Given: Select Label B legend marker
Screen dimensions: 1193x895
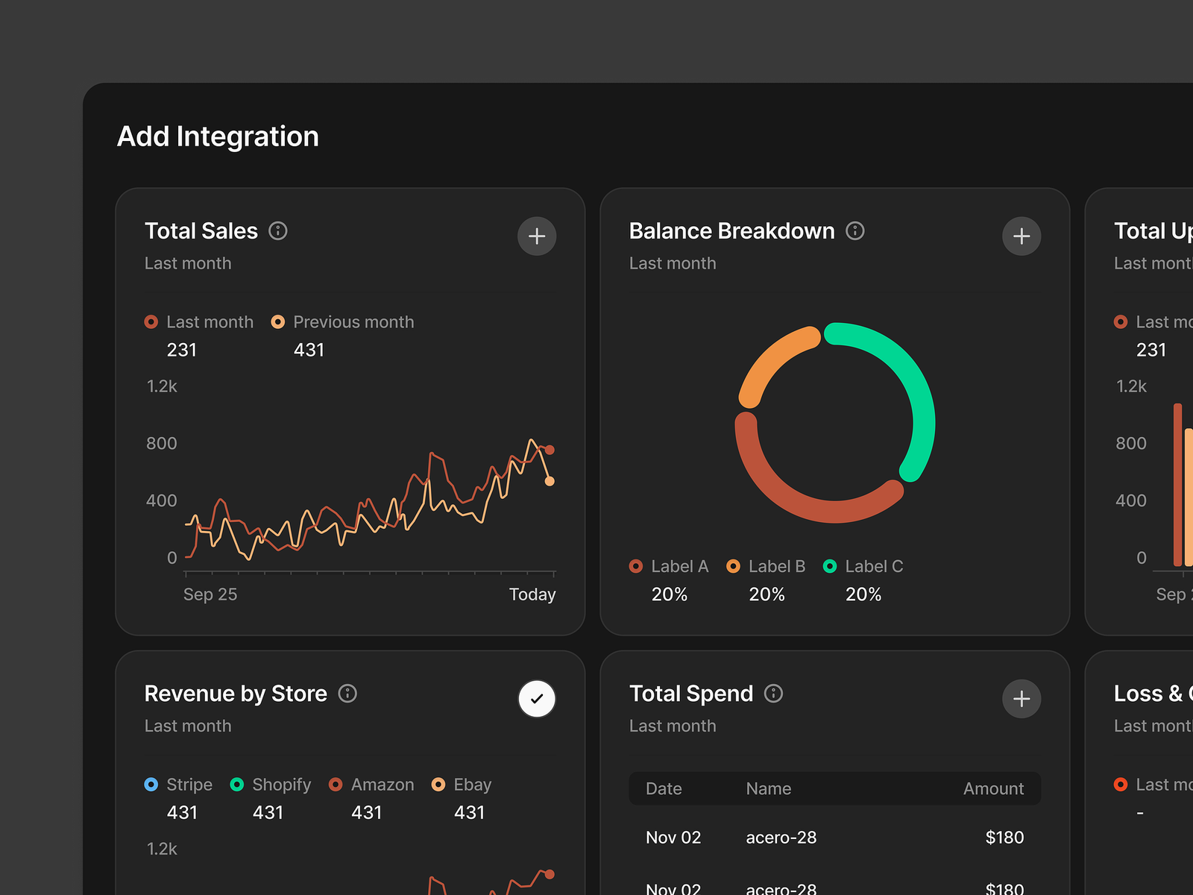Looking at the screenshot, I should [x=734, y=567].
